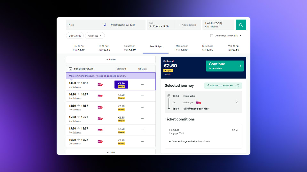
Task: Select the Fri 19 Apr date tab
Action: pos(104,48)
